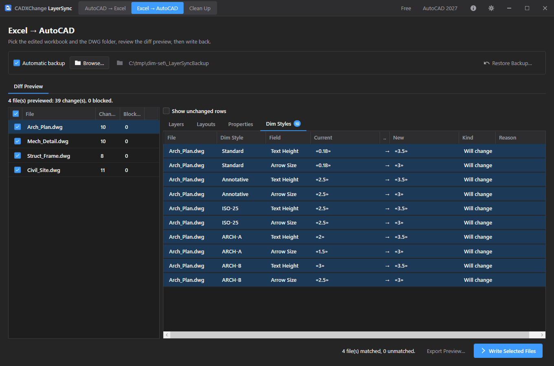This screenshot has width=554, height=366.
Task: Uncheck the Struct_Frame.dwg file checkbox
Action: pyautogui.click(x=18, y=156)
